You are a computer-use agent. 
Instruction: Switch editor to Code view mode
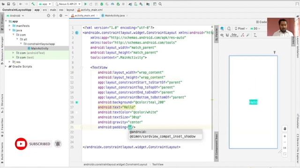[262, 22]
